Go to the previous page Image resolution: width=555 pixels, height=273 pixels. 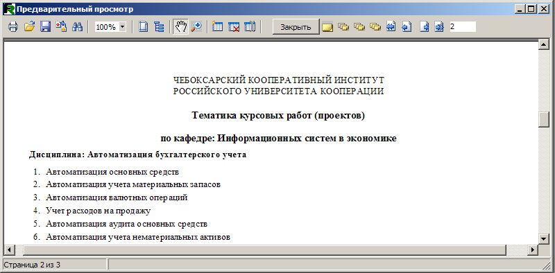(407, 27)
